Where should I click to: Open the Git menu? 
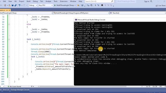(x=16, y=1)
